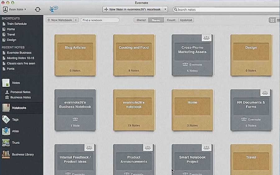The image size is (280, 175).
Task: Select the Notebooks sidebar icon
Action: 6,108
